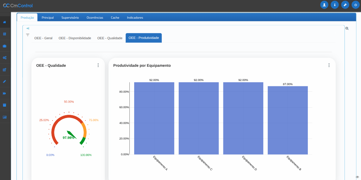This screenshot has height=180, width=361.
Task: Open Produtividade por Equipamento card options menu
Action: tap(329, 65)
